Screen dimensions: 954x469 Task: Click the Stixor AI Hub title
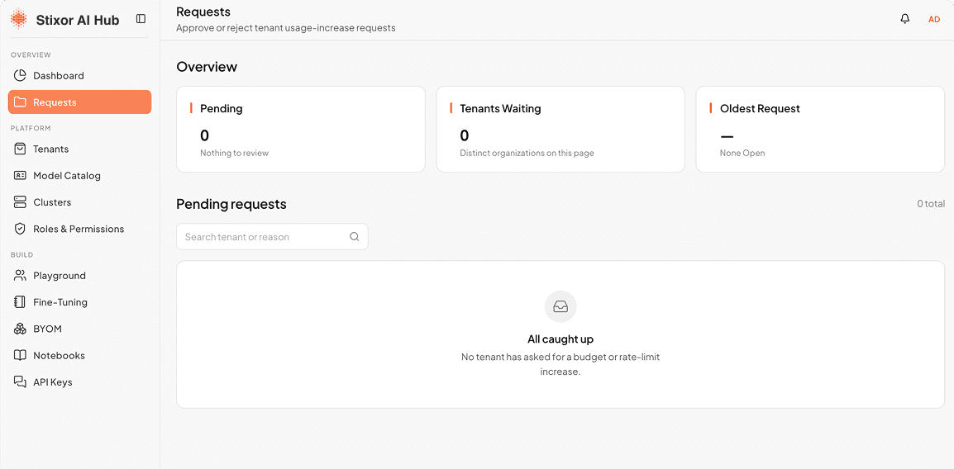[x=78, y=20]
